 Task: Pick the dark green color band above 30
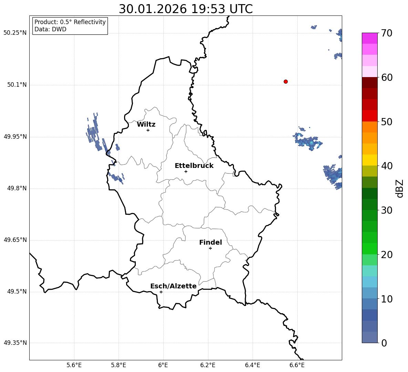(x=370, y=204)
